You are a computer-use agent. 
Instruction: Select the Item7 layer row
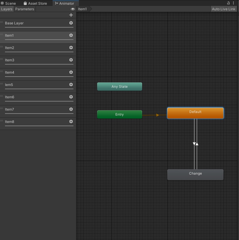pyautogui.click(x=38, y=111)
